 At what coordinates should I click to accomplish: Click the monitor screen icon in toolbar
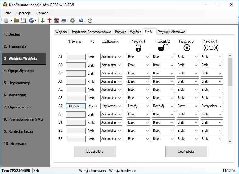[64, 20]
